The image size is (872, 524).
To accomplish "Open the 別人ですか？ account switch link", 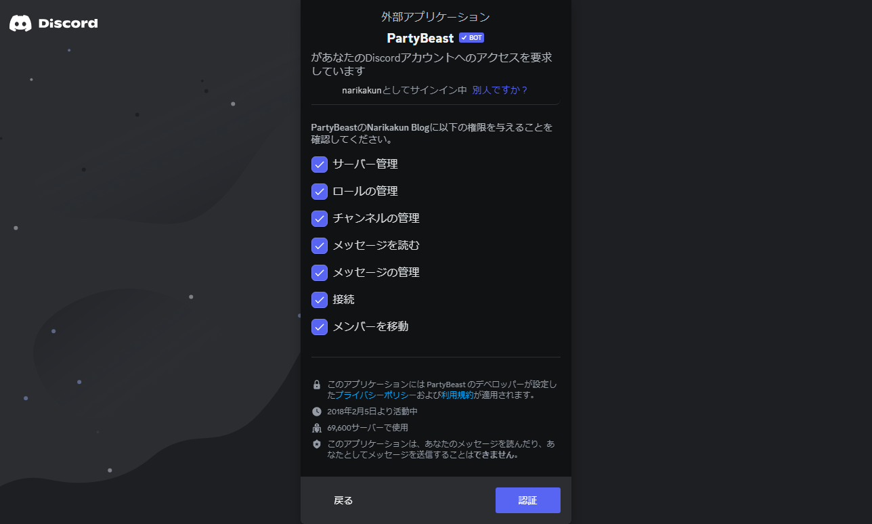I will click(499, 89).
